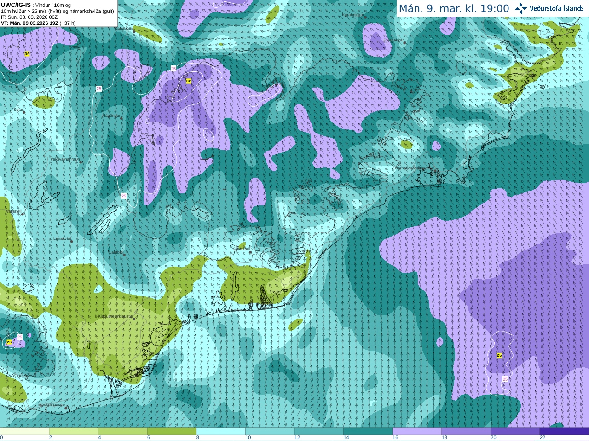
Task: Click the date heading Mán. 9. mar. kl. 19:00
Action: point(454,8)
